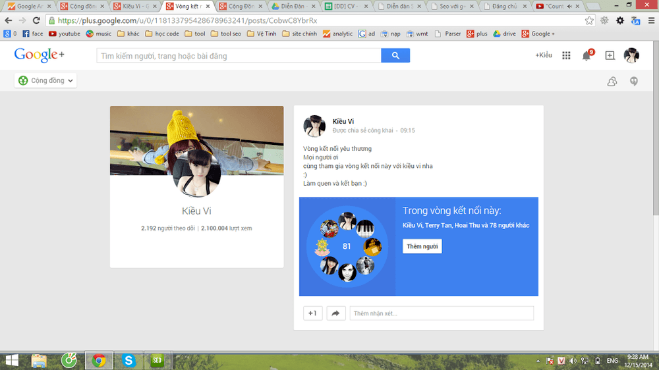Switch to the Seo với g tab

pos(452,7)
